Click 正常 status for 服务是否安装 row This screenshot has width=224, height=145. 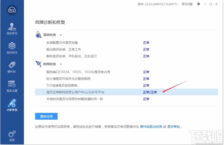tap(146, 56)
